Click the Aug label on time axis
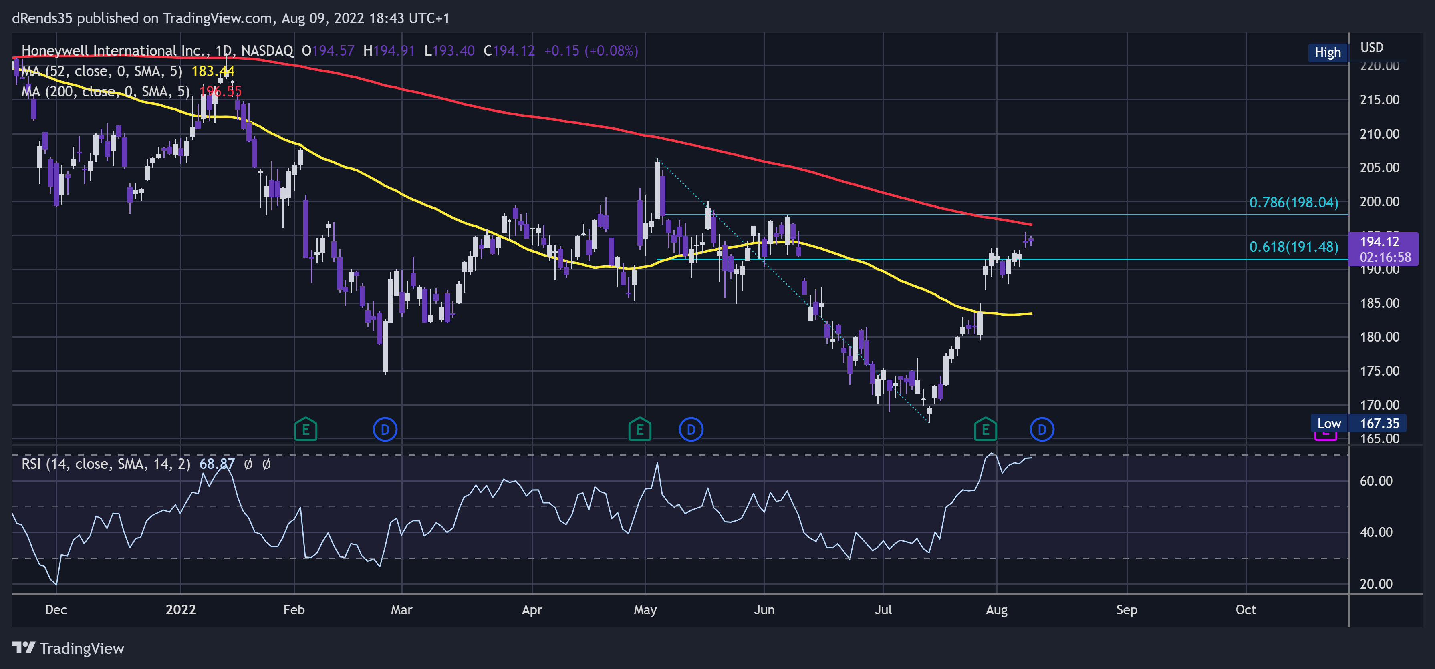The height and width of the screenshot is (669, 1435). coord(996,609)
